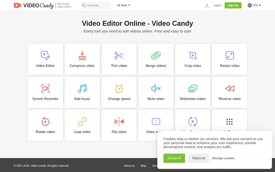
Task: Open the Loop video infinity icon
Action: [82, 121]
